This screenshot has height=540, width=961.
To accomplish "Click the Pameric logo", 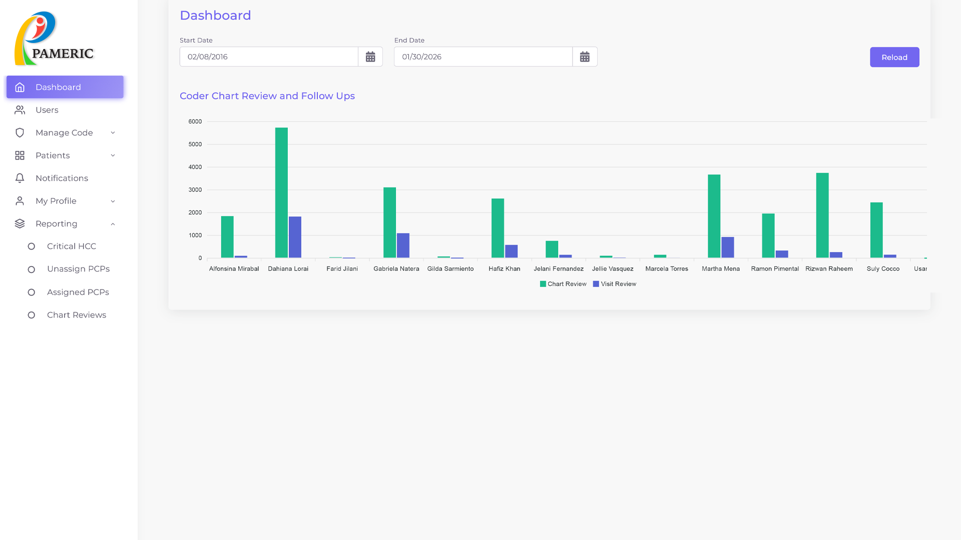I will click(x=54, y=39).
